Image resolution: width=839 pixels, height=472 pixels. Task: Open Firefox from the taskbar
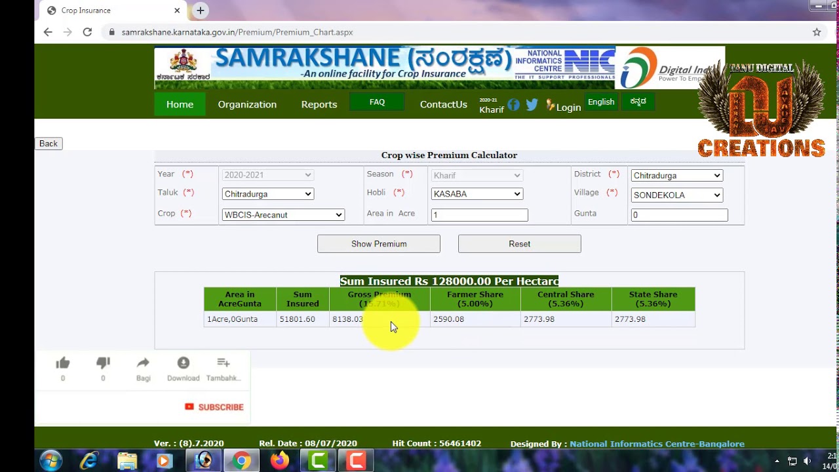(x=280, y=461)
